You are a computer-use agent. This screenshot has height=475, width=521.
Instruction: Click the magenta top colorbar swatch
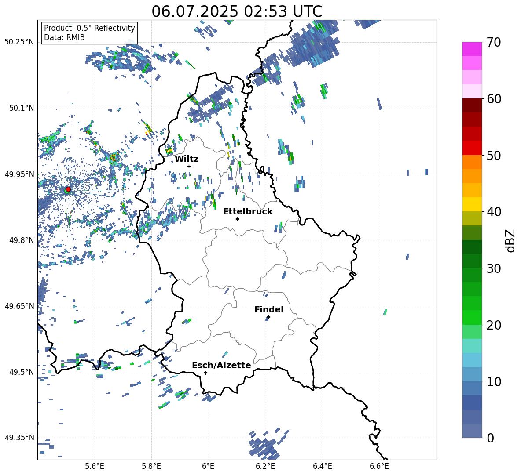[x=472, y=49]
